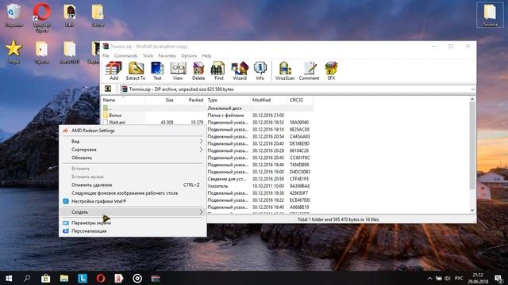The width and height of the screenshot is (508, 285).
Task: Show archive Info
Action: (x=260, y=70)
